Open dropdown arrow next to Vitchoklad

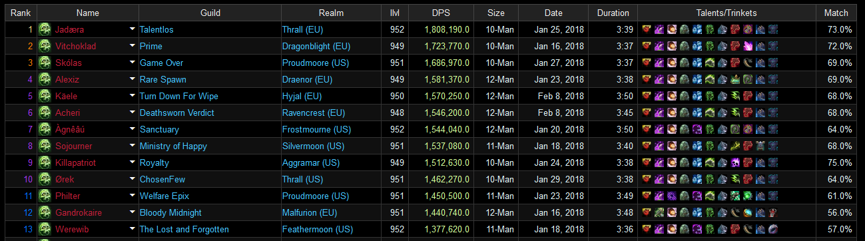click(x=132, y=46)
